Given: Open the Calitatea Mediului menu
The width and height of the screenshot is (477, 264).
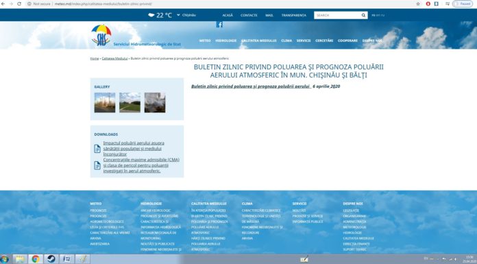Looking at the screenshot, I should coord(259,40).
